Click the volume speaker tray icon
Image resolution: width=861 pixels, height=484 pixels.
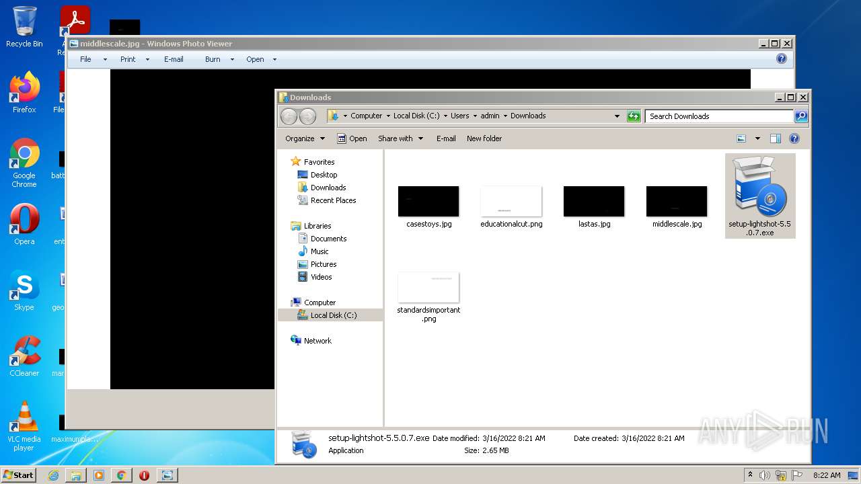click(765, 475)
